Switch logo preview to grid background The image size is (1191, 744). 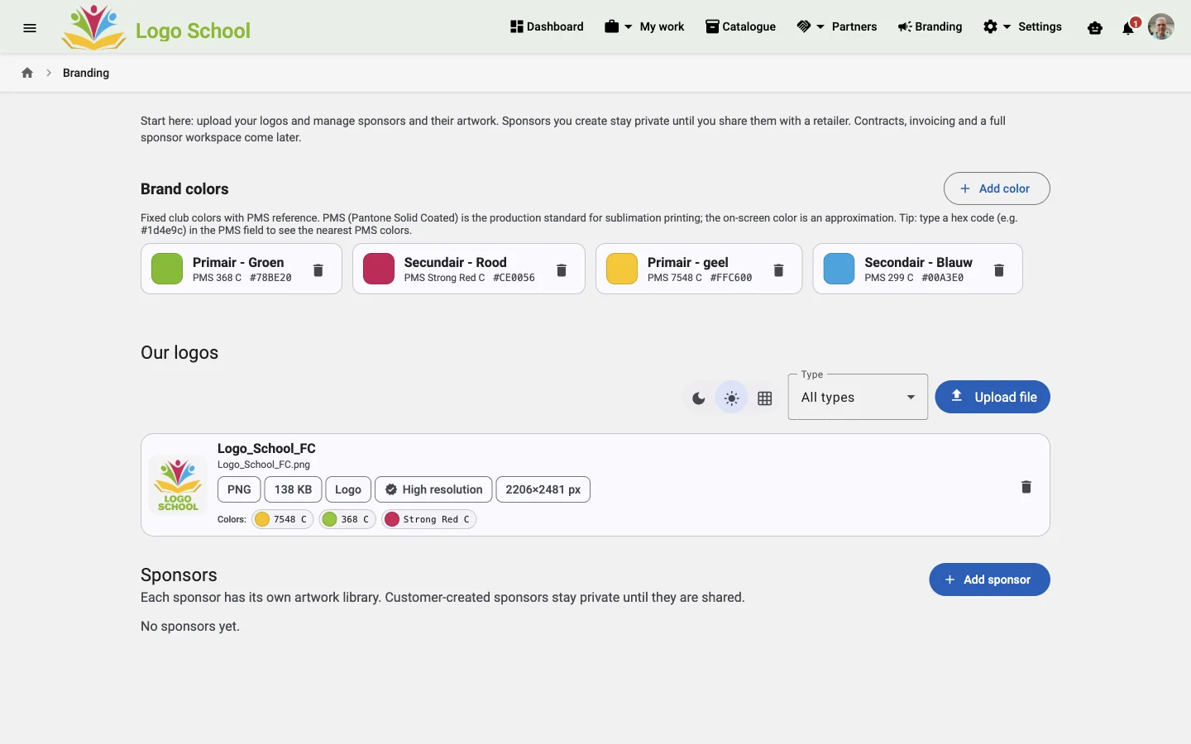(x=765, y=398)
